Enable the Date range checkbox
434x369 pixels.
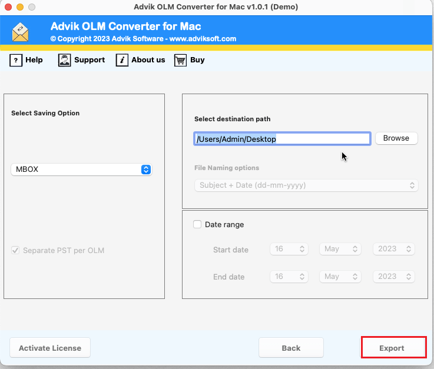197,224
